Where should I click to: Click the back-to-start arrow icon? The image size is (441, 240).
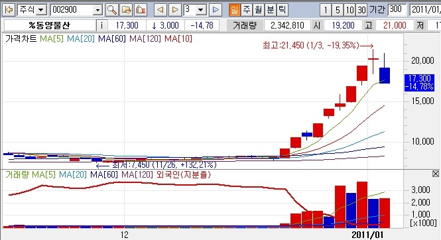[x=9, y=10]
